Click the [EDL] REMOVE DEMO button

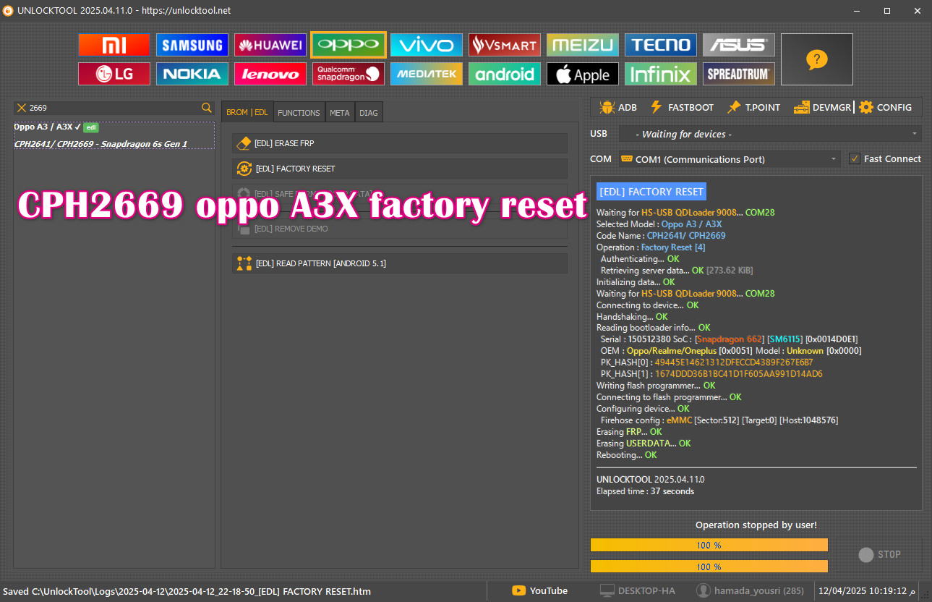[400, 229]
